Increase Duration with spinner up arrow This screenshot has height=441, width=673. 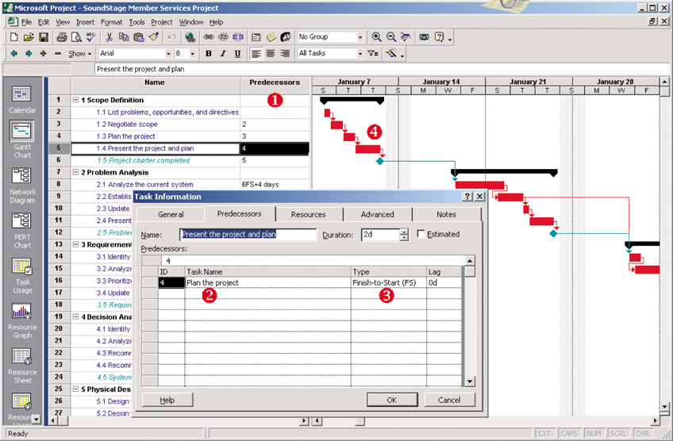tap(403, 232)
